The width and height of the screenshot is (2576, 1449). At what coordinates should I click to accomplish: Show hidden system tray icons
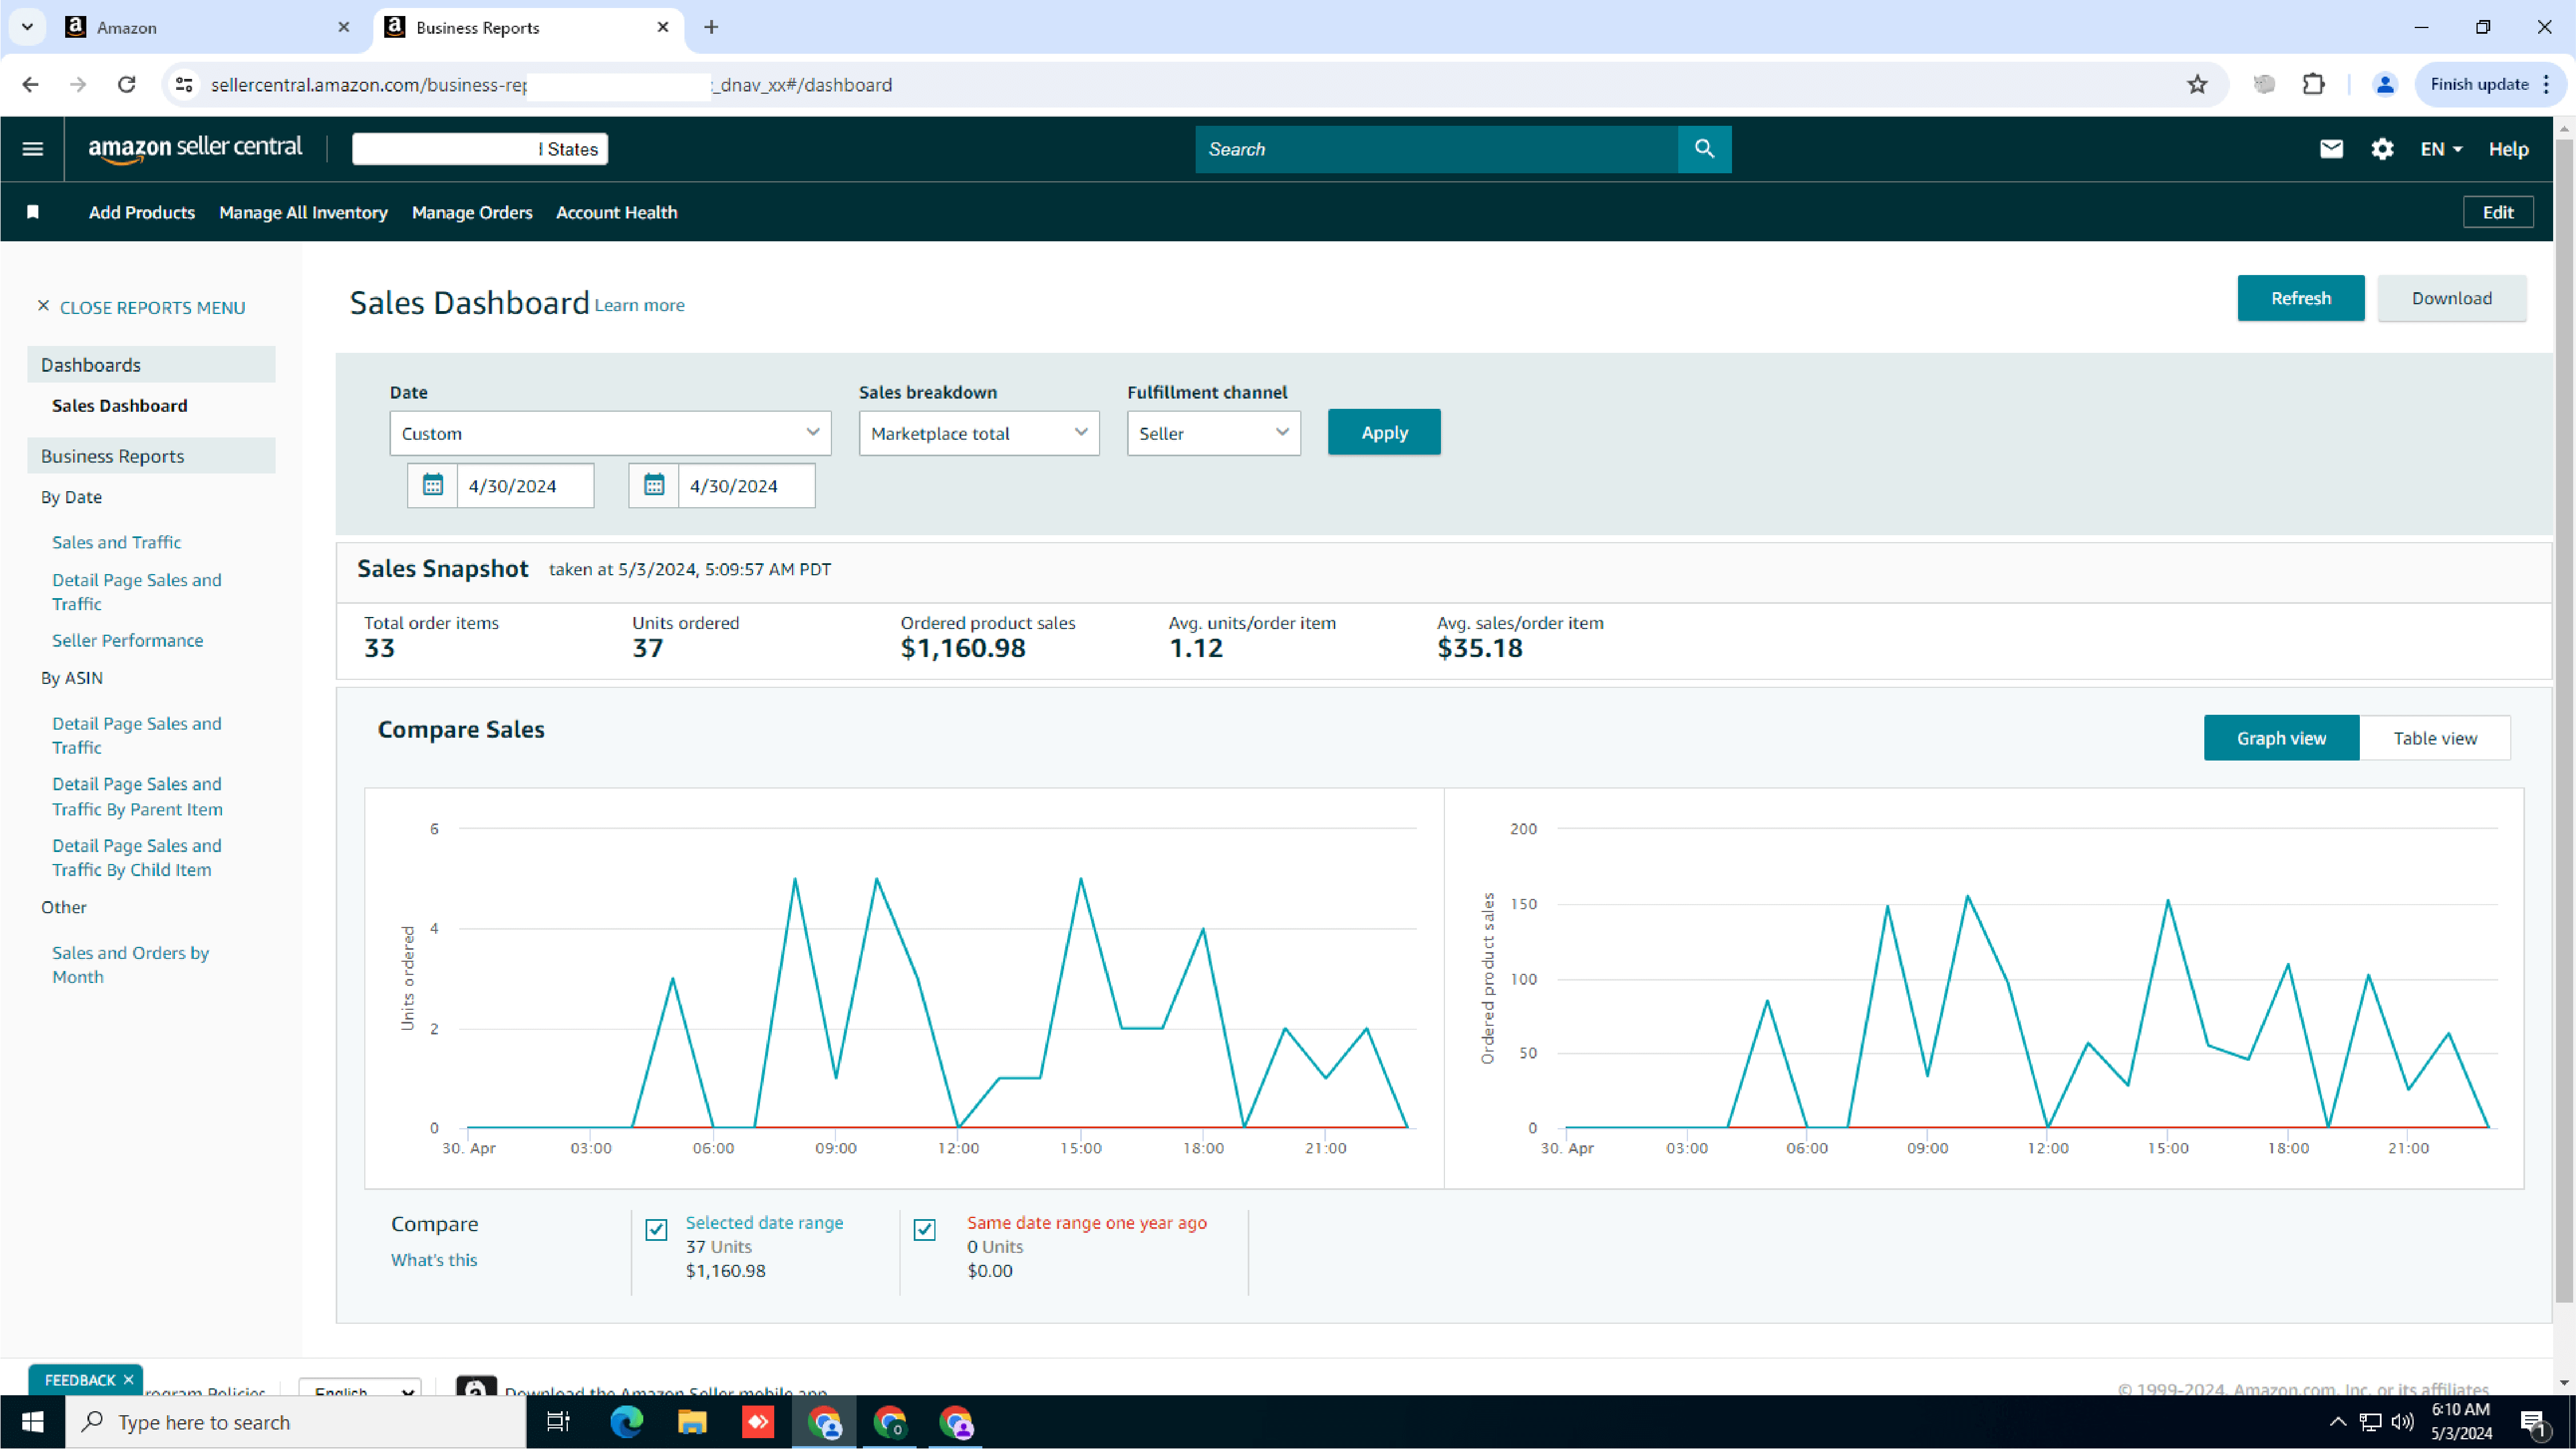(x=2337, y=1421)
